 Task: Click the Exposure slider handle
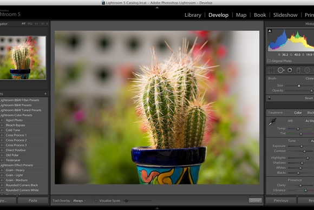point(302,146)
